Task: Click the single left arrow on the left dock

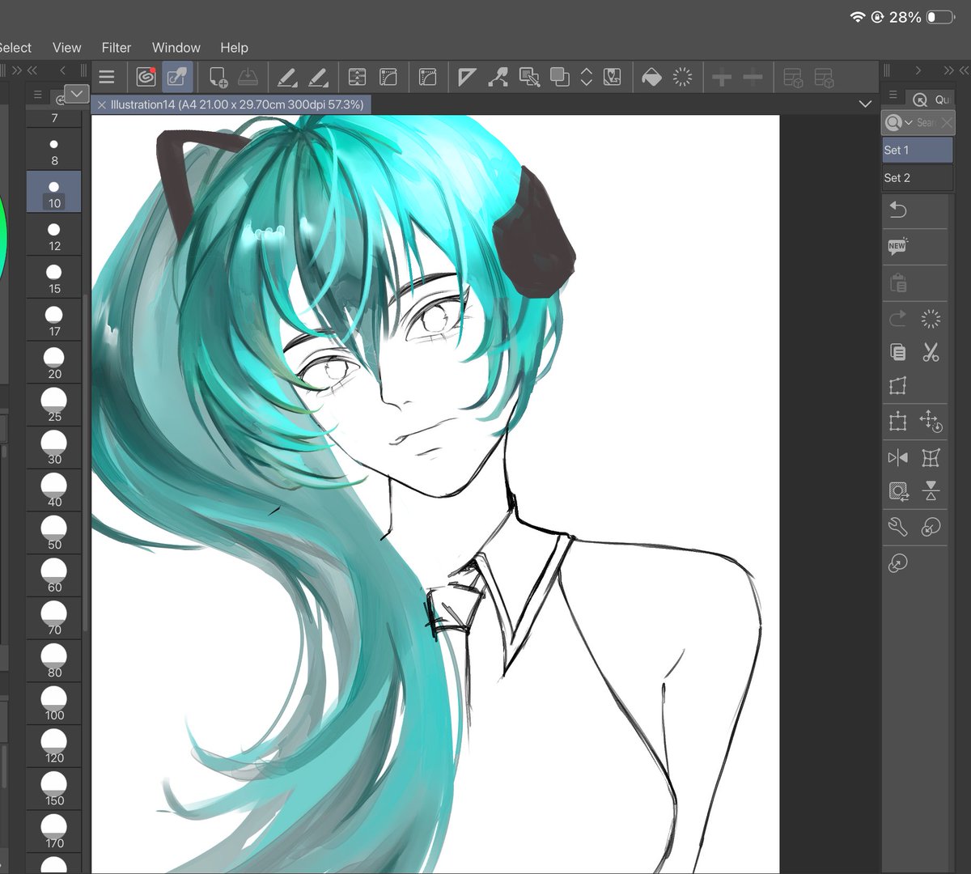Action: click(x=62, y=70)
